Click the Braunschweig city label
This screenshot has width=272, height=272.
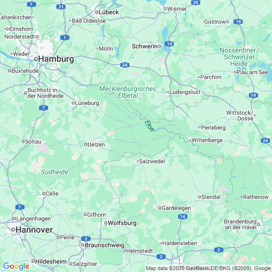104,245
